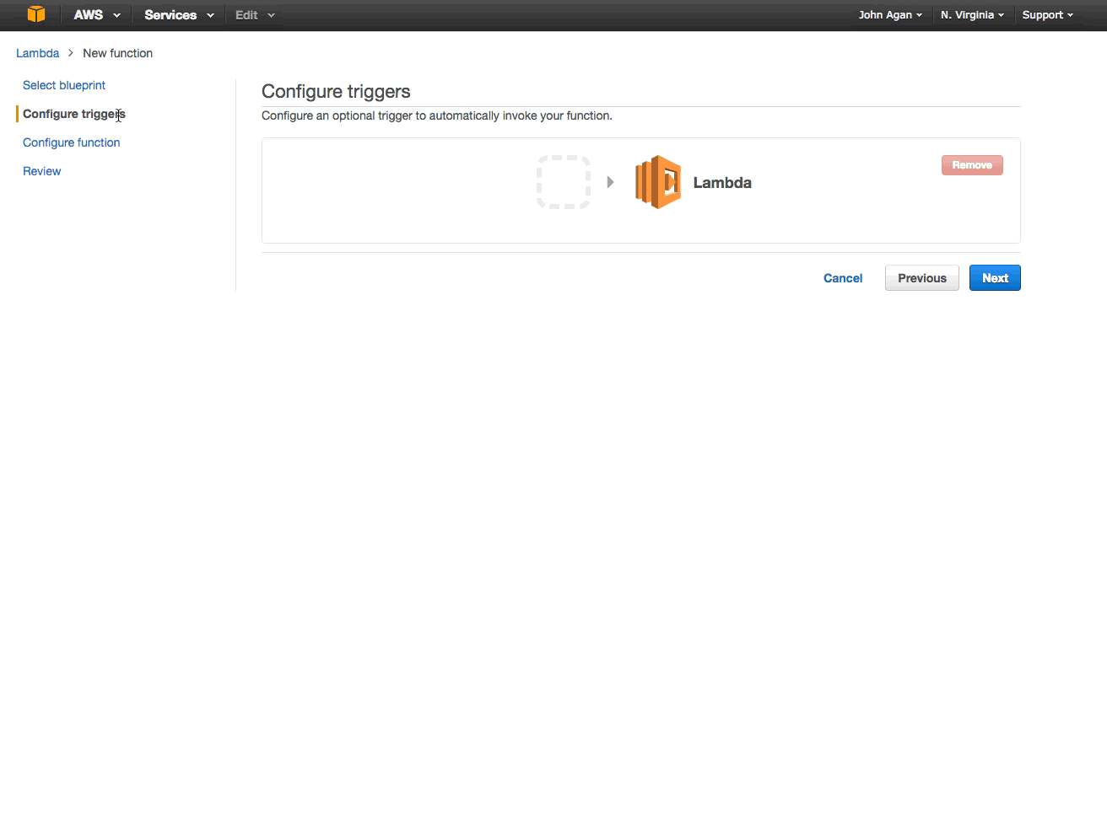Click the New function breadcrumb text
Image resolution: width=1107 pixels, height=821 pixels.
(118, 53)
